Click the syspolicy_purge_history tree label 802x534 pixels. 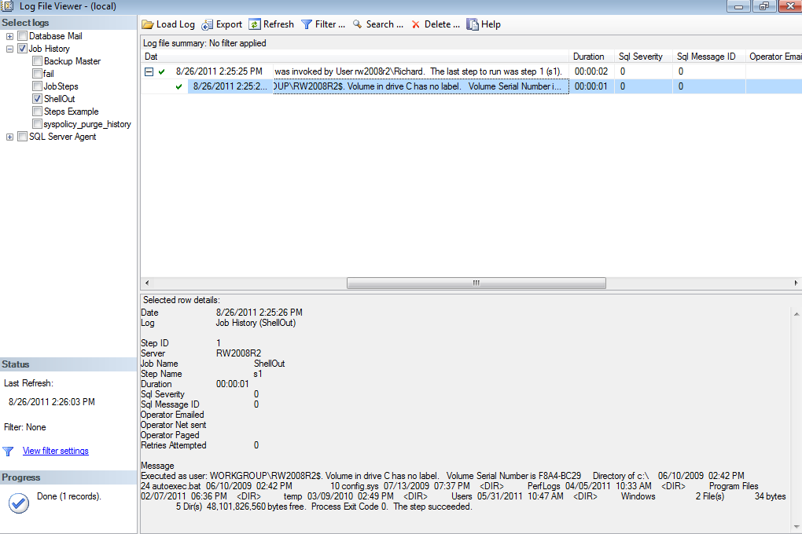coord(87,124)
